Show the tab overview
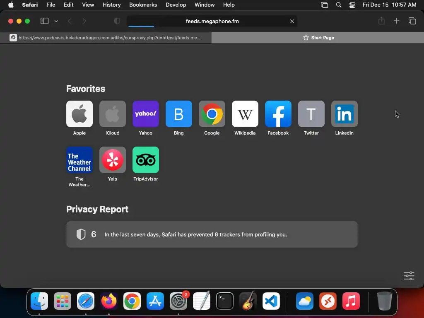This screenshot has width=424, height=318. click(412, 21)
